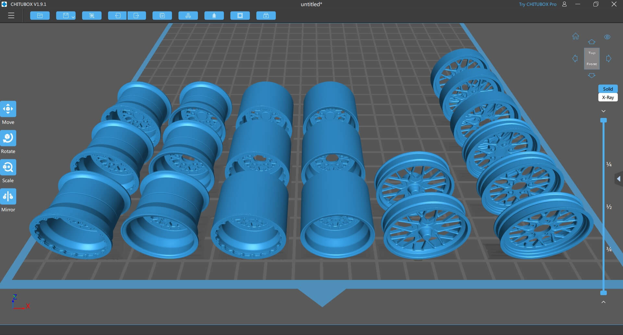Click the top handle of layer slider
This screenshot has height=335, width=623.
(x=604, y=120)
